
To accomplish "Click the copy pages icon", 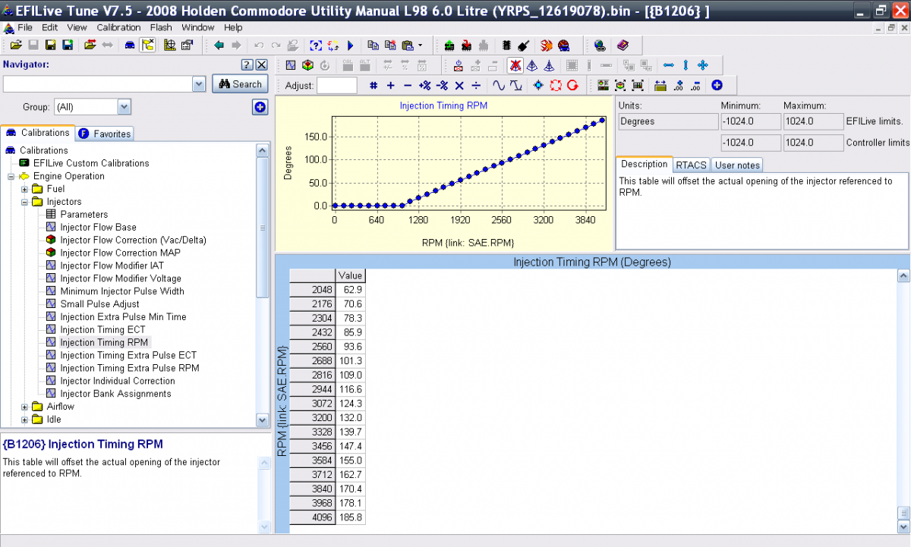I will (x=374, y=45).
